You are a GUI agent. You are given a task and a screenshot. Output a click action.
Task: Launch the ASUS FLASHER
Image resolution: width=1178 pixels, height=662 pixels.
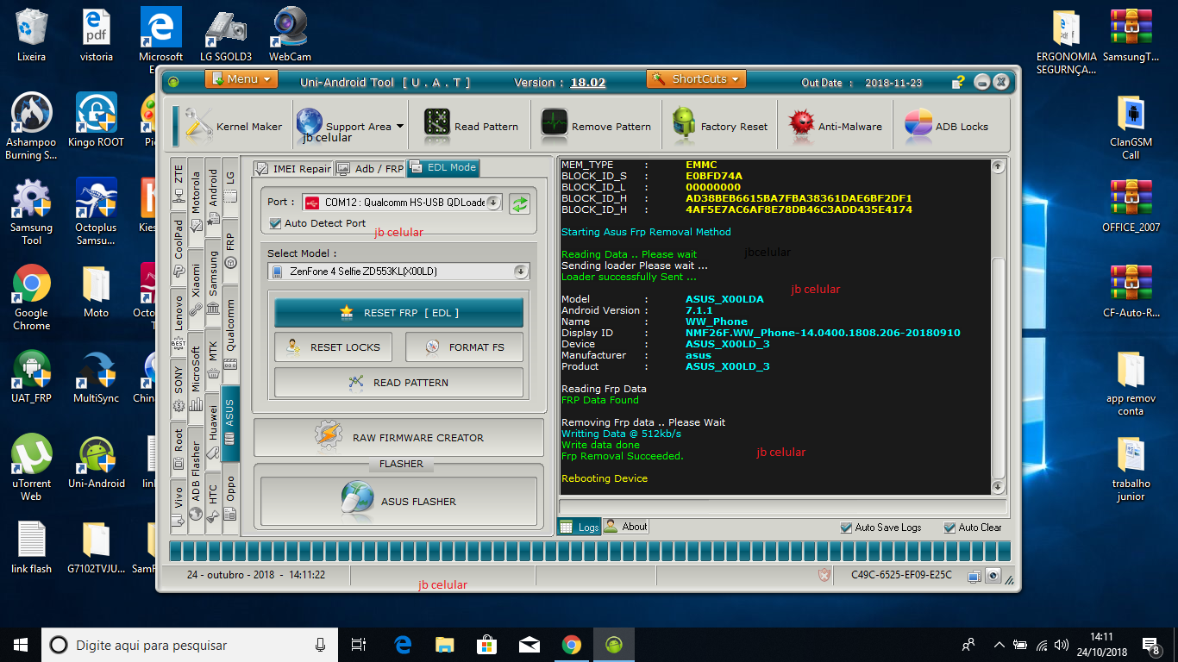[398, 501]
